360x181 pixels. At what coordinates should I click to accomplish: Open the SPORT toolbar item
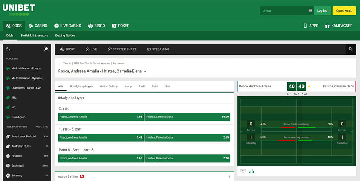pos(68,49)
